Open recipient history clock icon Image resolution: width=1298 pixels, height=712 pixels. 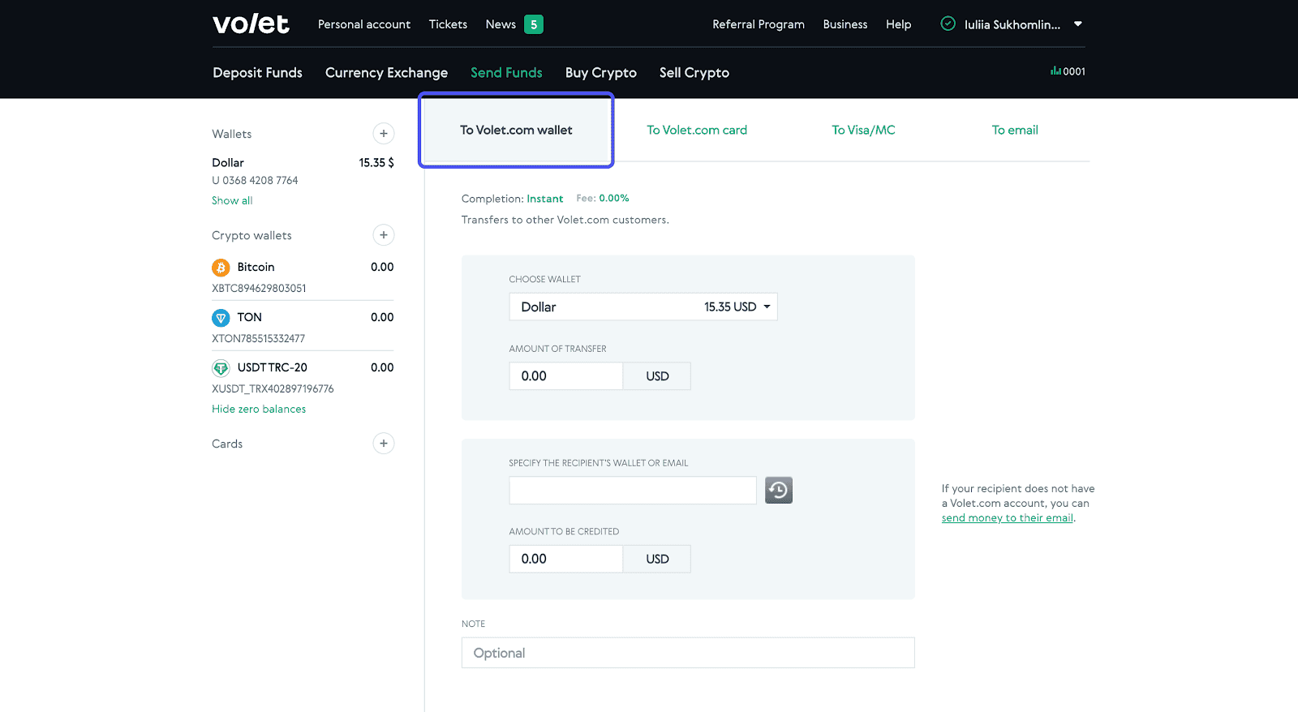779,490
